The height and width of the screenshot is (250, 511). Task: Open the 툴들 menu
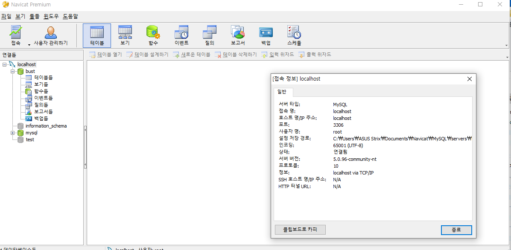click(34, 16)
